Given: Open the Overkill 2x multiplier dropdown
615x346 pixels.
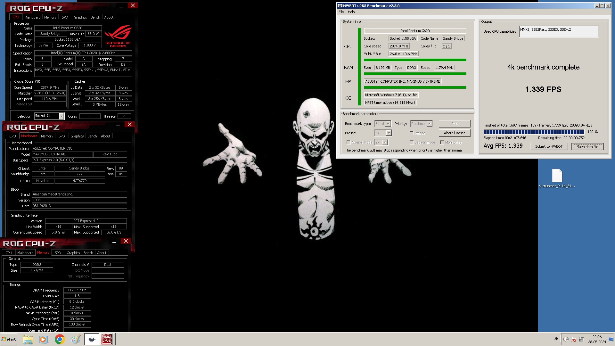Looking at the screenshot, I should point(381,142).
